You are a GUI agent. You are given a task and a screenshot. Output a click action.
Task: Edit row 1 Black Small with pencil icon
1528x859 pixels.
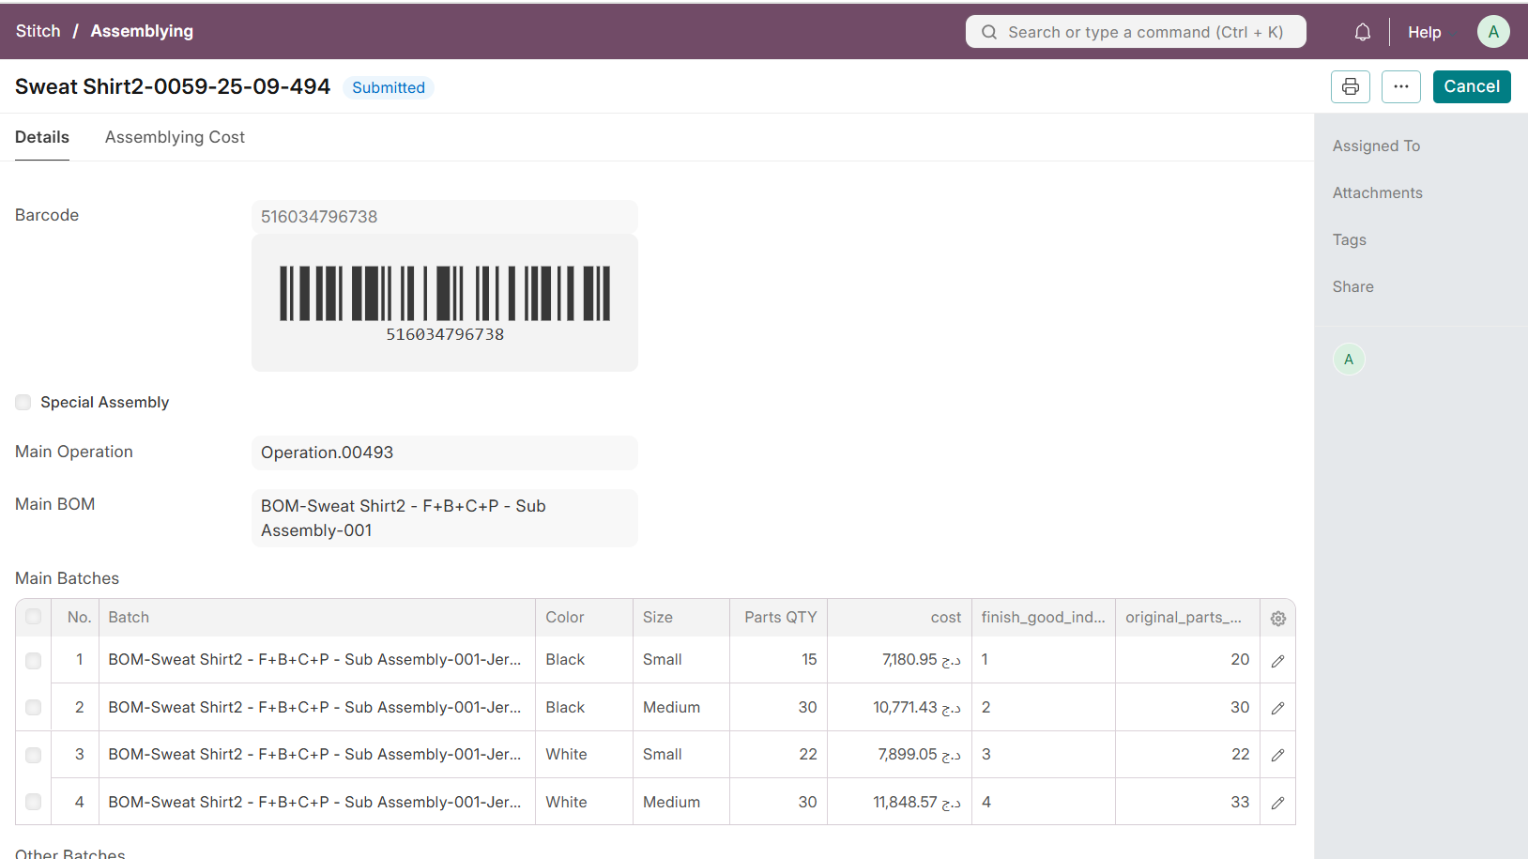click(x=1277, y=661)
